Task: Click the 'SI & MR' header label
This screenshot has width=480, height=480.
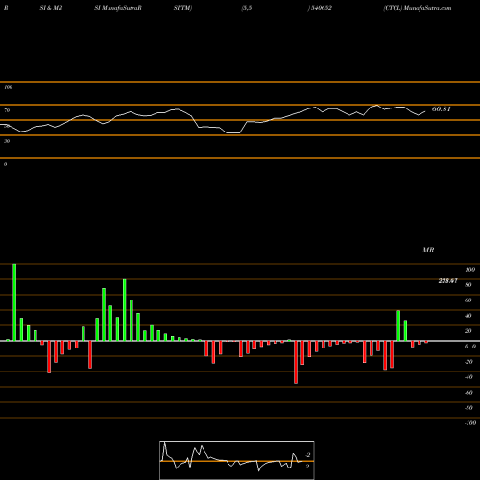Action: tap(51, 8)
